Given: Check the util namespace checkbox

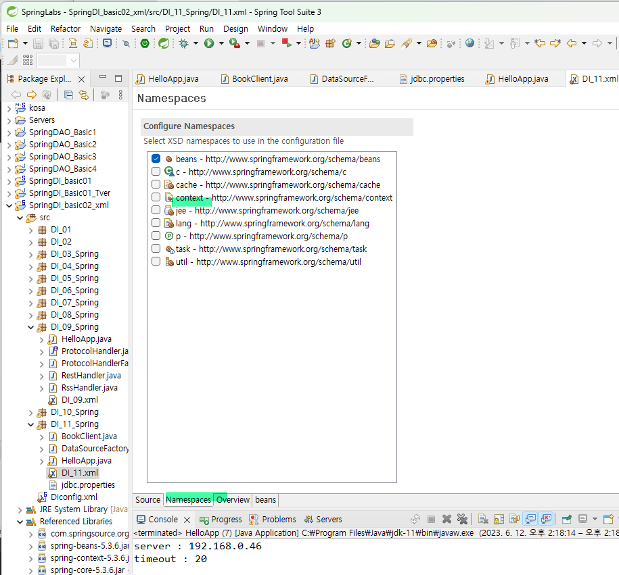Looking at the screenshot, I should click(x=156, y=261).
